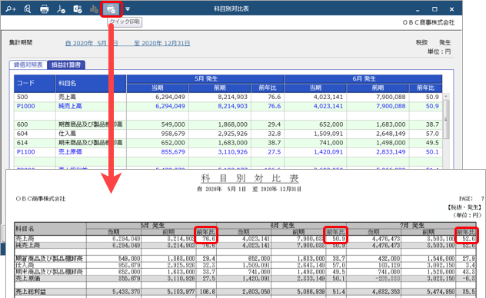
Task: Click 1,868,000 in row 600 of grid
Action: pyautogui.click(x=232, y=124)
